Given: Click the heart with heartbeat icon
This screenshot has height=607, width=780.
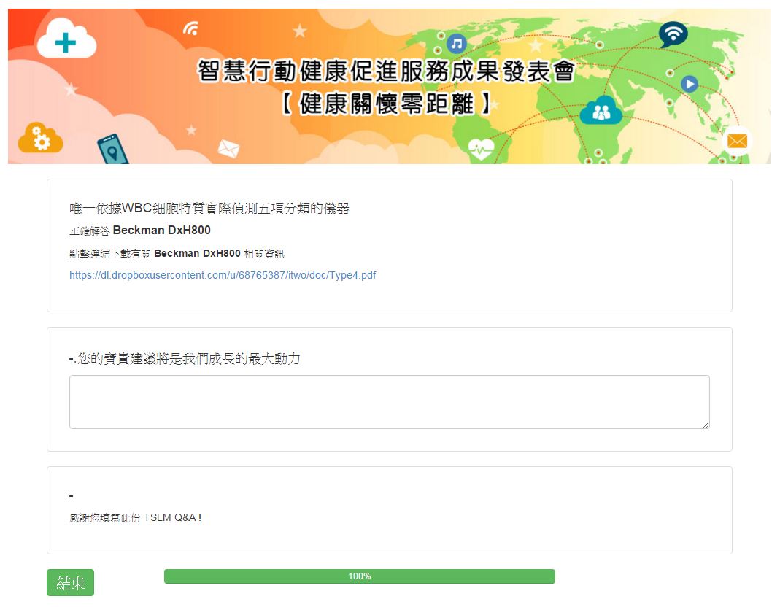Looking at the screenshot, I should [481, 148].
